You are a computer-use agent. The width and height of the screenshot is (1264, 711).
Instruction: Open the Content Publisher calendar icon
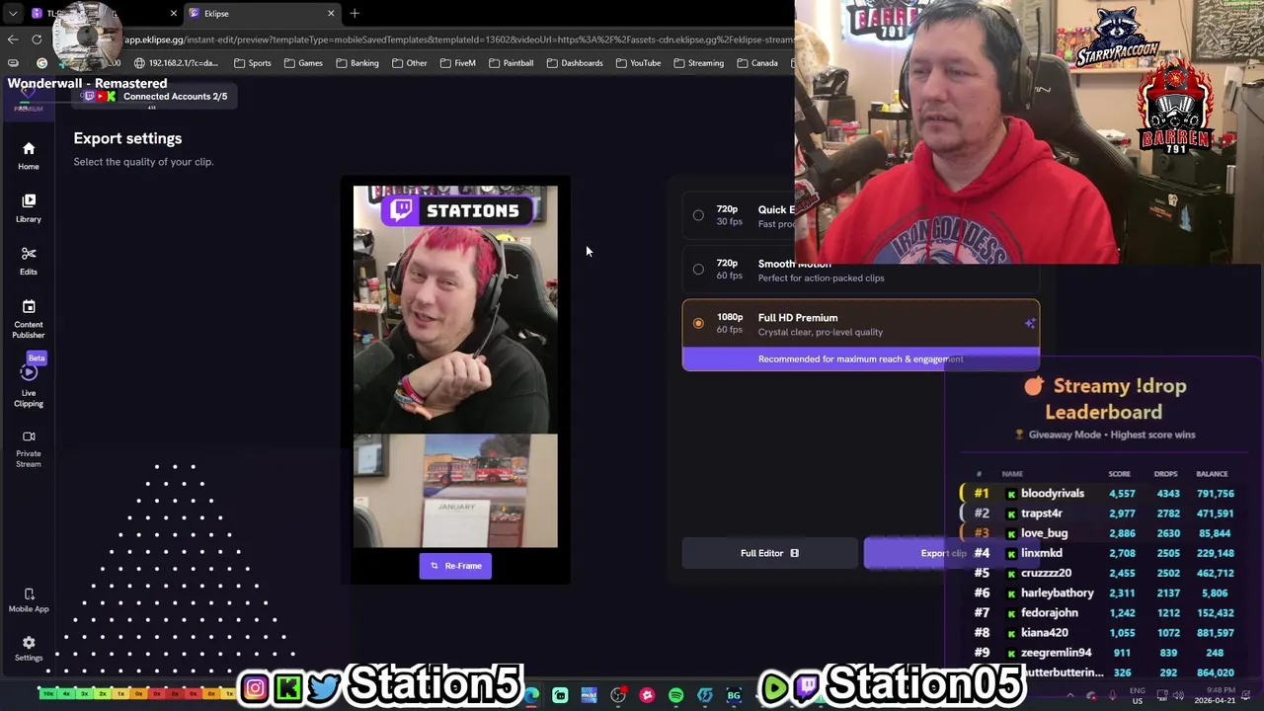[29, 319]
